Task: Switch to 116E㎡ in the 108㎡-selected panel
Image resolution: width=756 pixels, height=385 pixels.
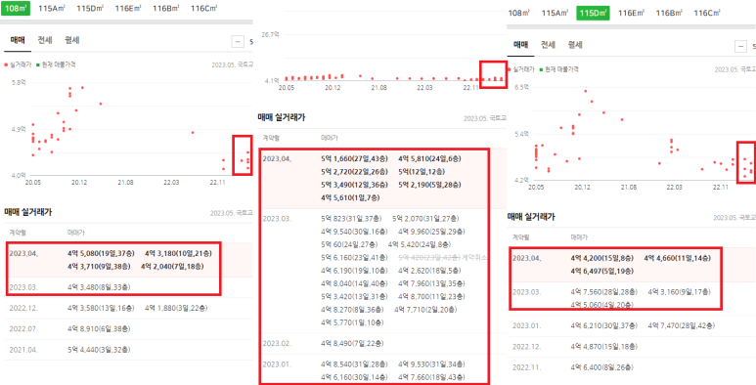Action: point(128,8)
